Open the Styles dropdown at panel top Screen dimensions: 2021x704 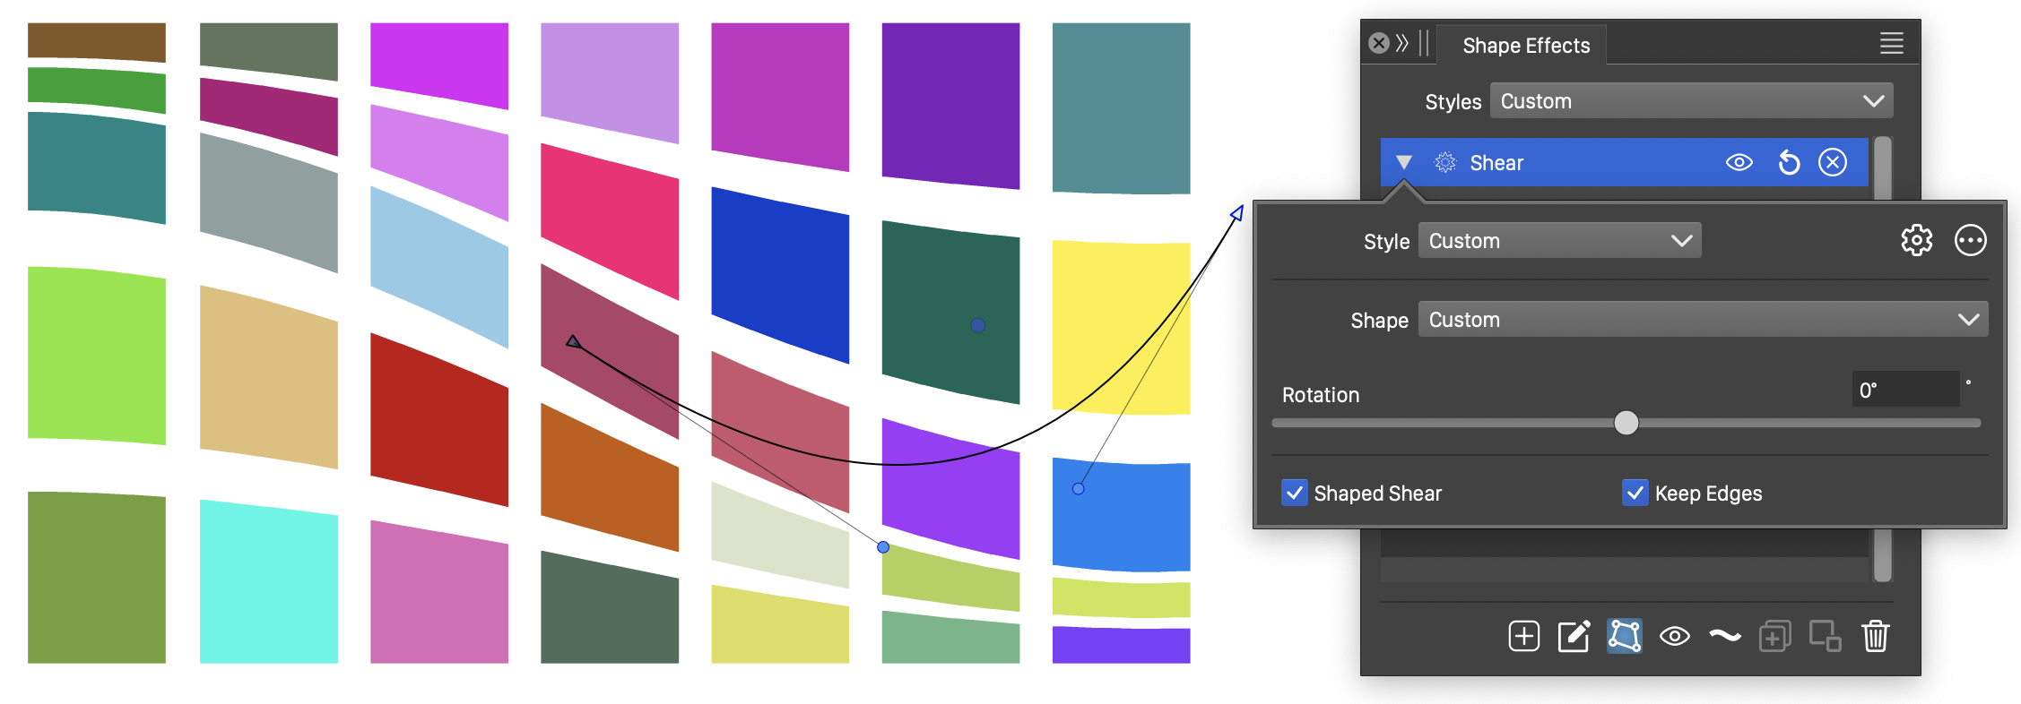tap(1691, 101)
